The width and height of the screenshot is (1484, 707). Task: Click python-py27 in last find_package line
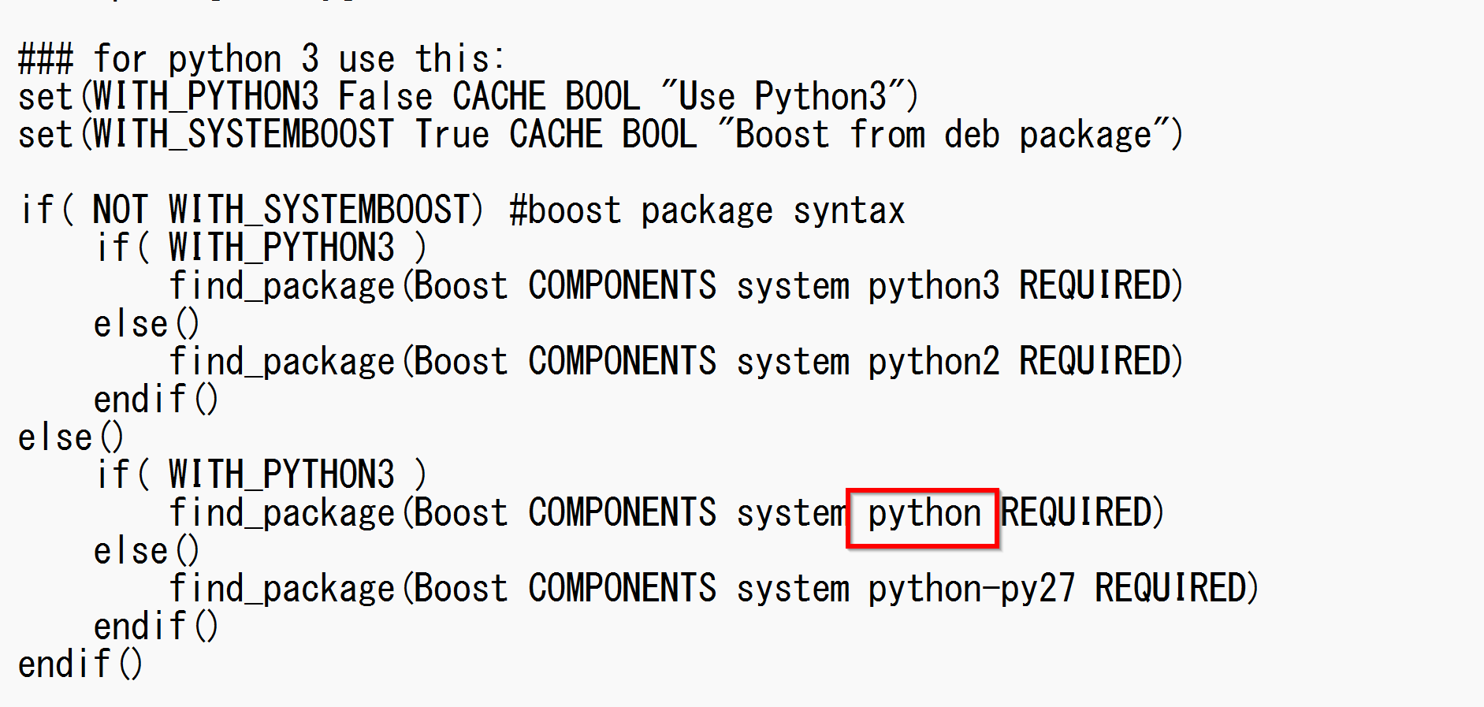point(971,589)
